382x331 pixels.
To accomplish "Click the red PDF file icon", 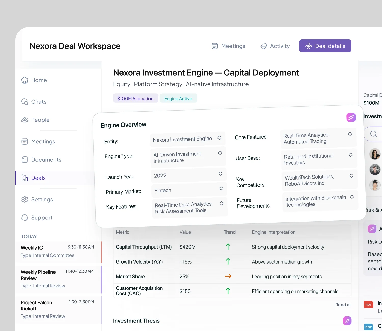I will click(x=369, y=305).
